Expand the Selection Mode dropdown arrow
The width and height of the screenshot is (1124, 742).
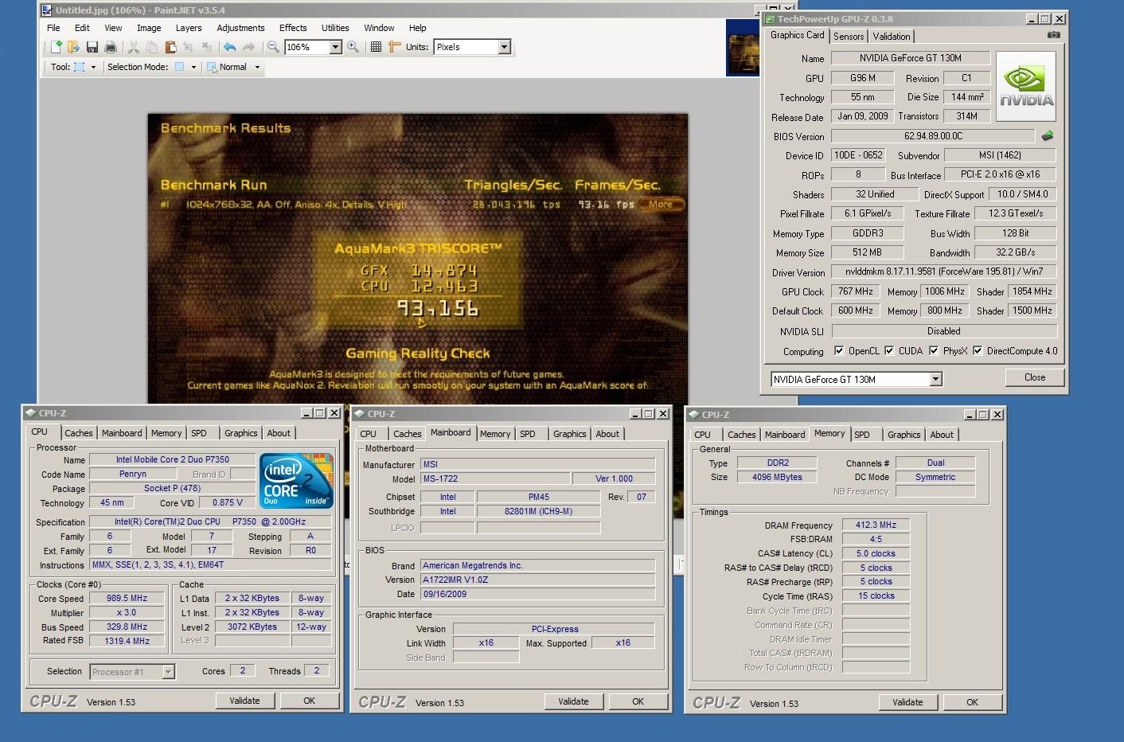click(x=193, y=67)
